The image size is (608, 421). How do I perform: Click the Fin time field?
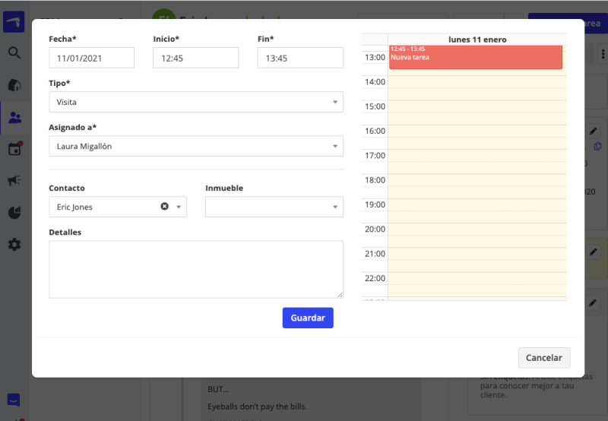(300, 58)
